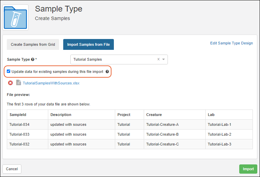Select Import Samples from File tab
This screenshot has height=177, width=260.
88,44
